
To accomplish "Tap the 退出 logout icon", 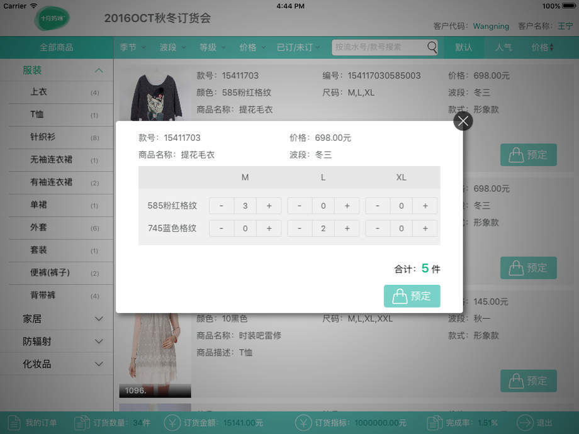I will [524, 423].
